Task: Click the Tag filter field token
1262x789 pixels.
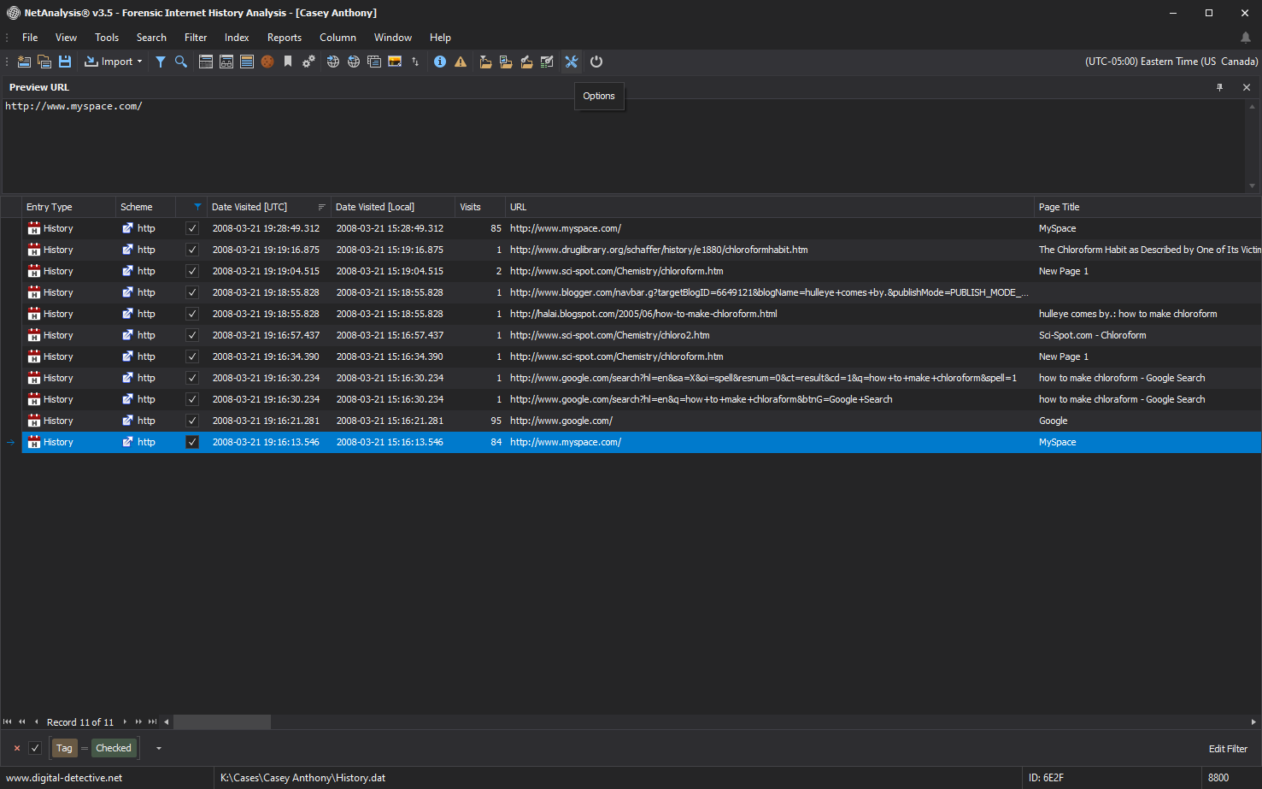Action: click(x=64, y=748)
